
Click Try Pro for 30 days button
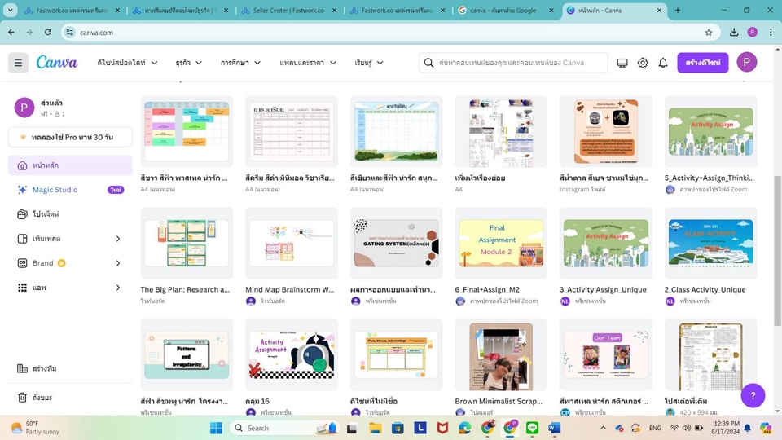pos(70,137)
